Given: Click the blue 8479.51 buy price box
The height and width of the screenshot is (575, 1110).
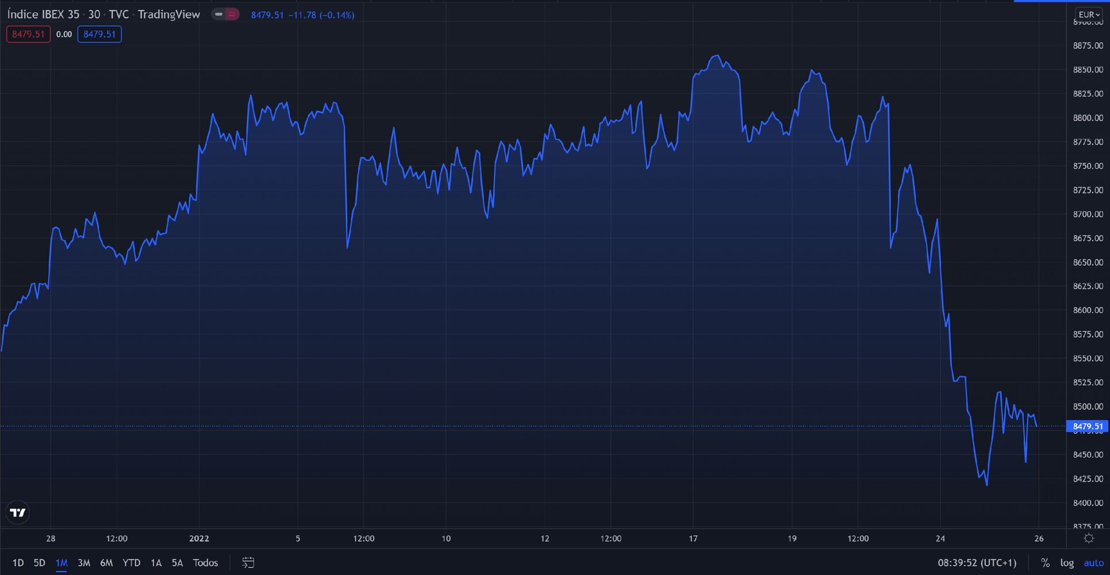Looking at the screenshot, I should click(x=99, y=34).
